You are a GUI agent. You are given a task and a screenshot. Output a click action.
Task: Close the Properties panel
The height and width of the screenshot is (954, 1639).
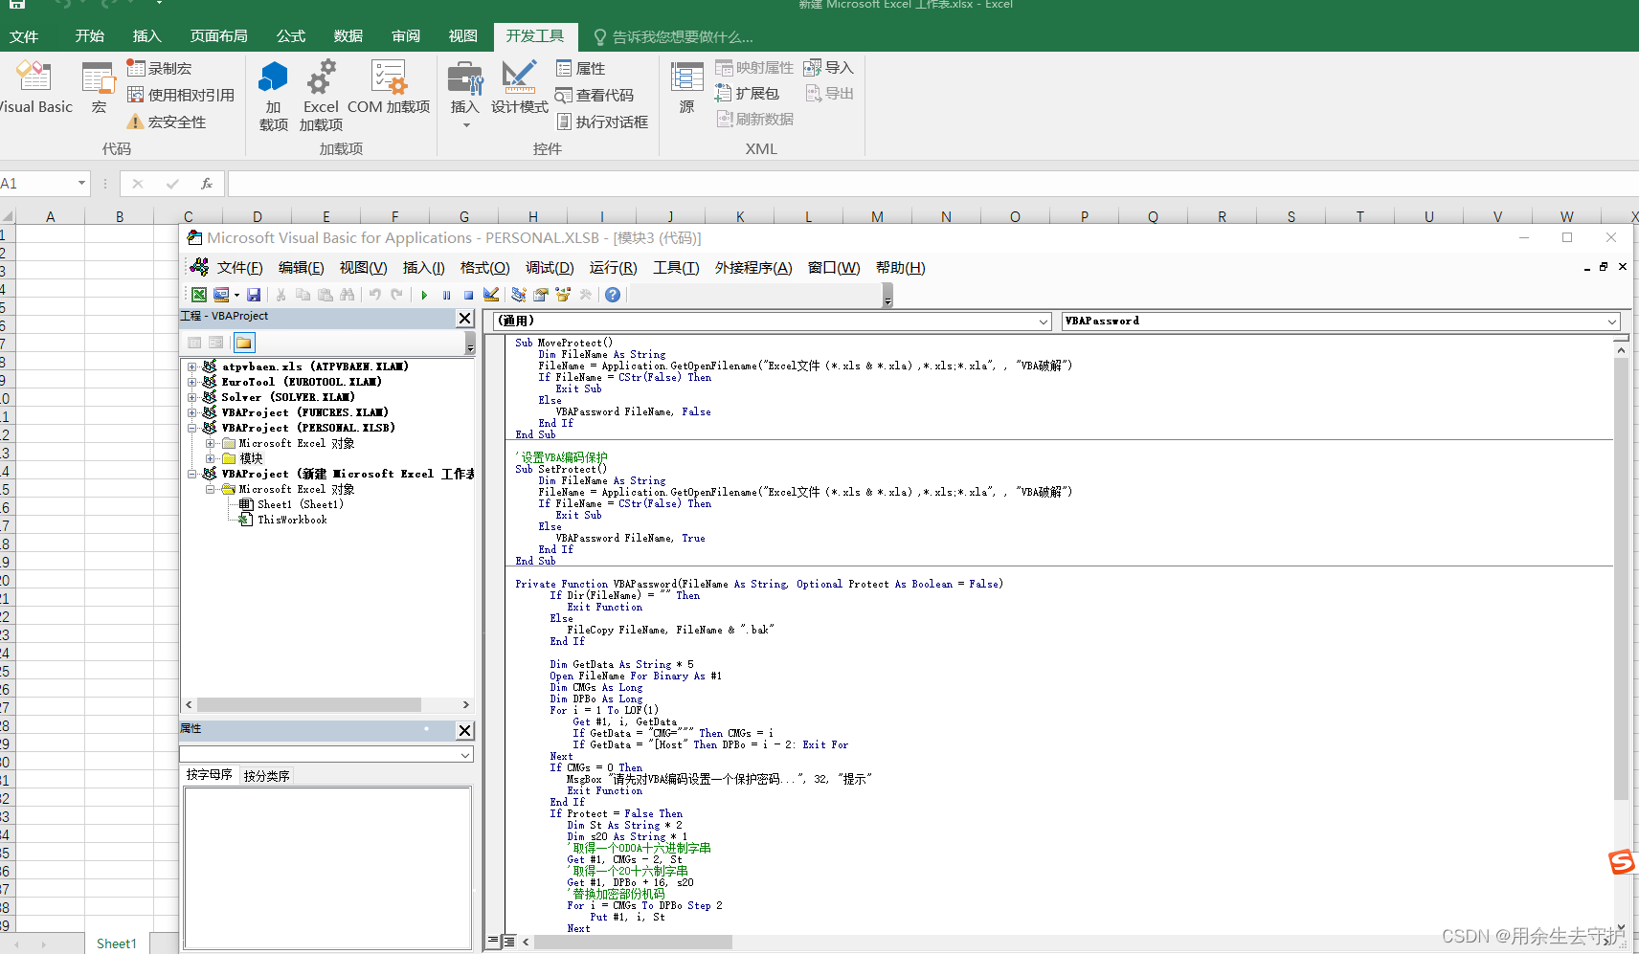[465, 731]
